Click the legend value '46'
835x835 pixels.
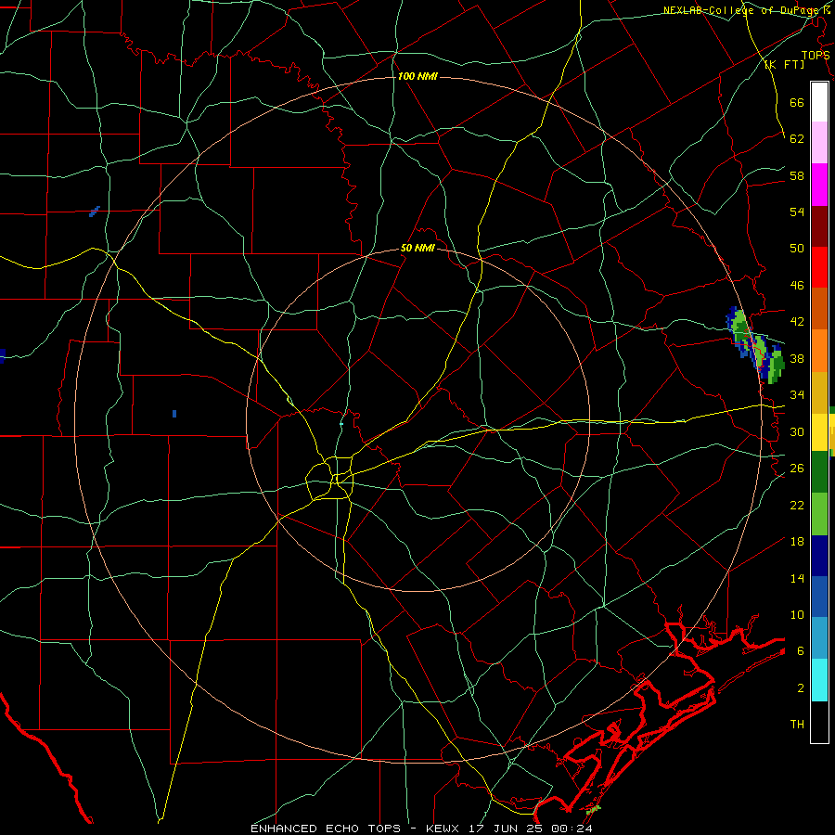click(797, 286)
